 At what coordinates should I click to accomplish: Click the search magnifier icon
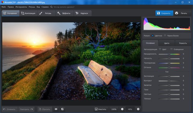coord(52,7)
